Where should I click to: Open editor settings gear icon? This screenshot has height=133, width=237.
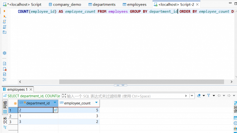pos(5,53)
